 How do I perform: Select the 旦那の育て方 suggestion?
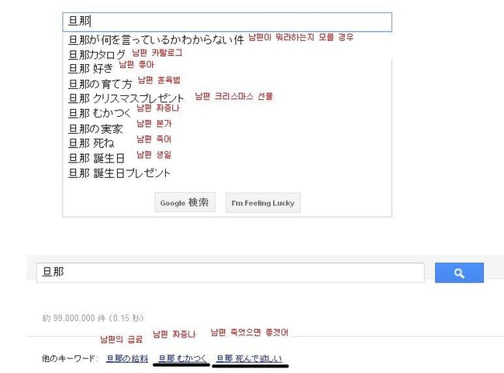(x=100, y=84)
